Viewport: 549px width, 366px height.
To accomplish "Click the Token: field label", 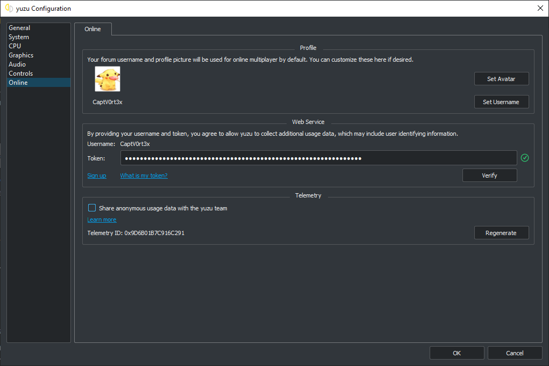I will pyautogui.click(x=96, y=158).
